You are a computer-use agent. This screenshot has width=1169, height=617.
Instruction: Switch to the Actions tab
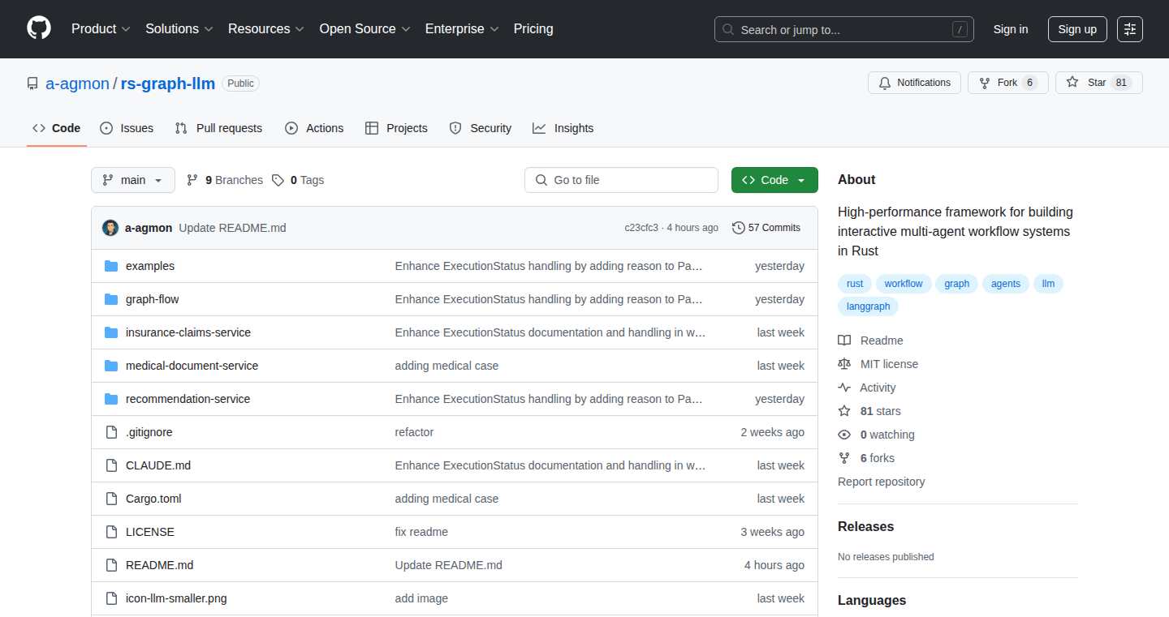pyautogui.click(x=314, y=128)
